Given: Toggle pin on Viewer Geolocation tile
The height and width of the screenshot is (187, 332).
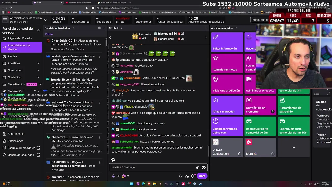Looking at the screenshot, I should pos(239,154).
